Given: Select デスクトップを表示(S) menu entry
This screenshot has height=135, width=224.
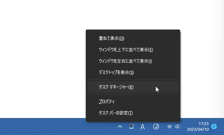Looking at the screenshot, I should [x=133, y=72].
